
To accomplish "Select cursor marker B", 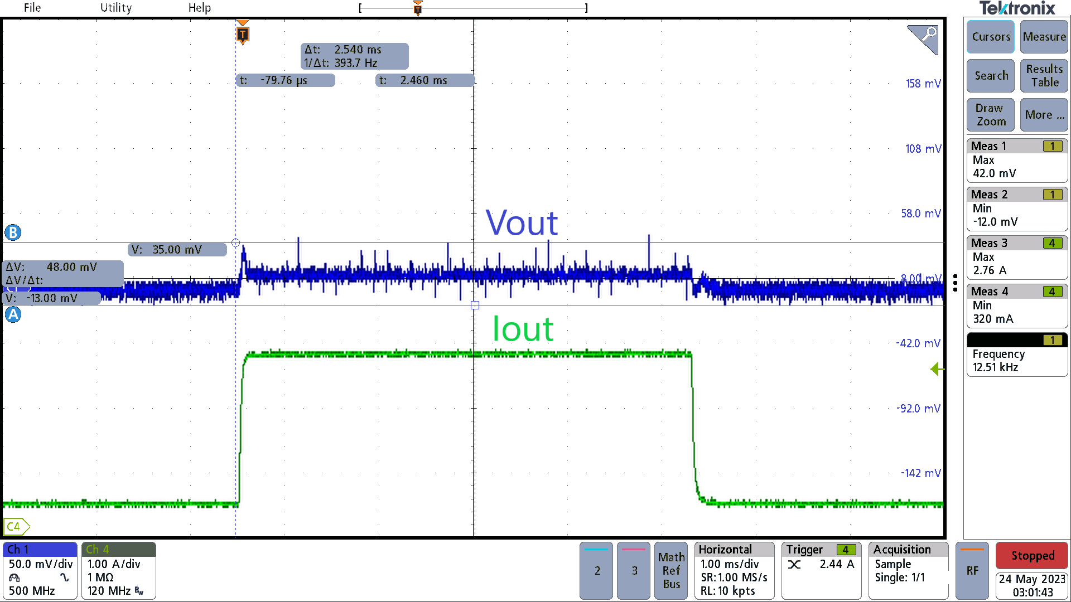I will [12, 232].
